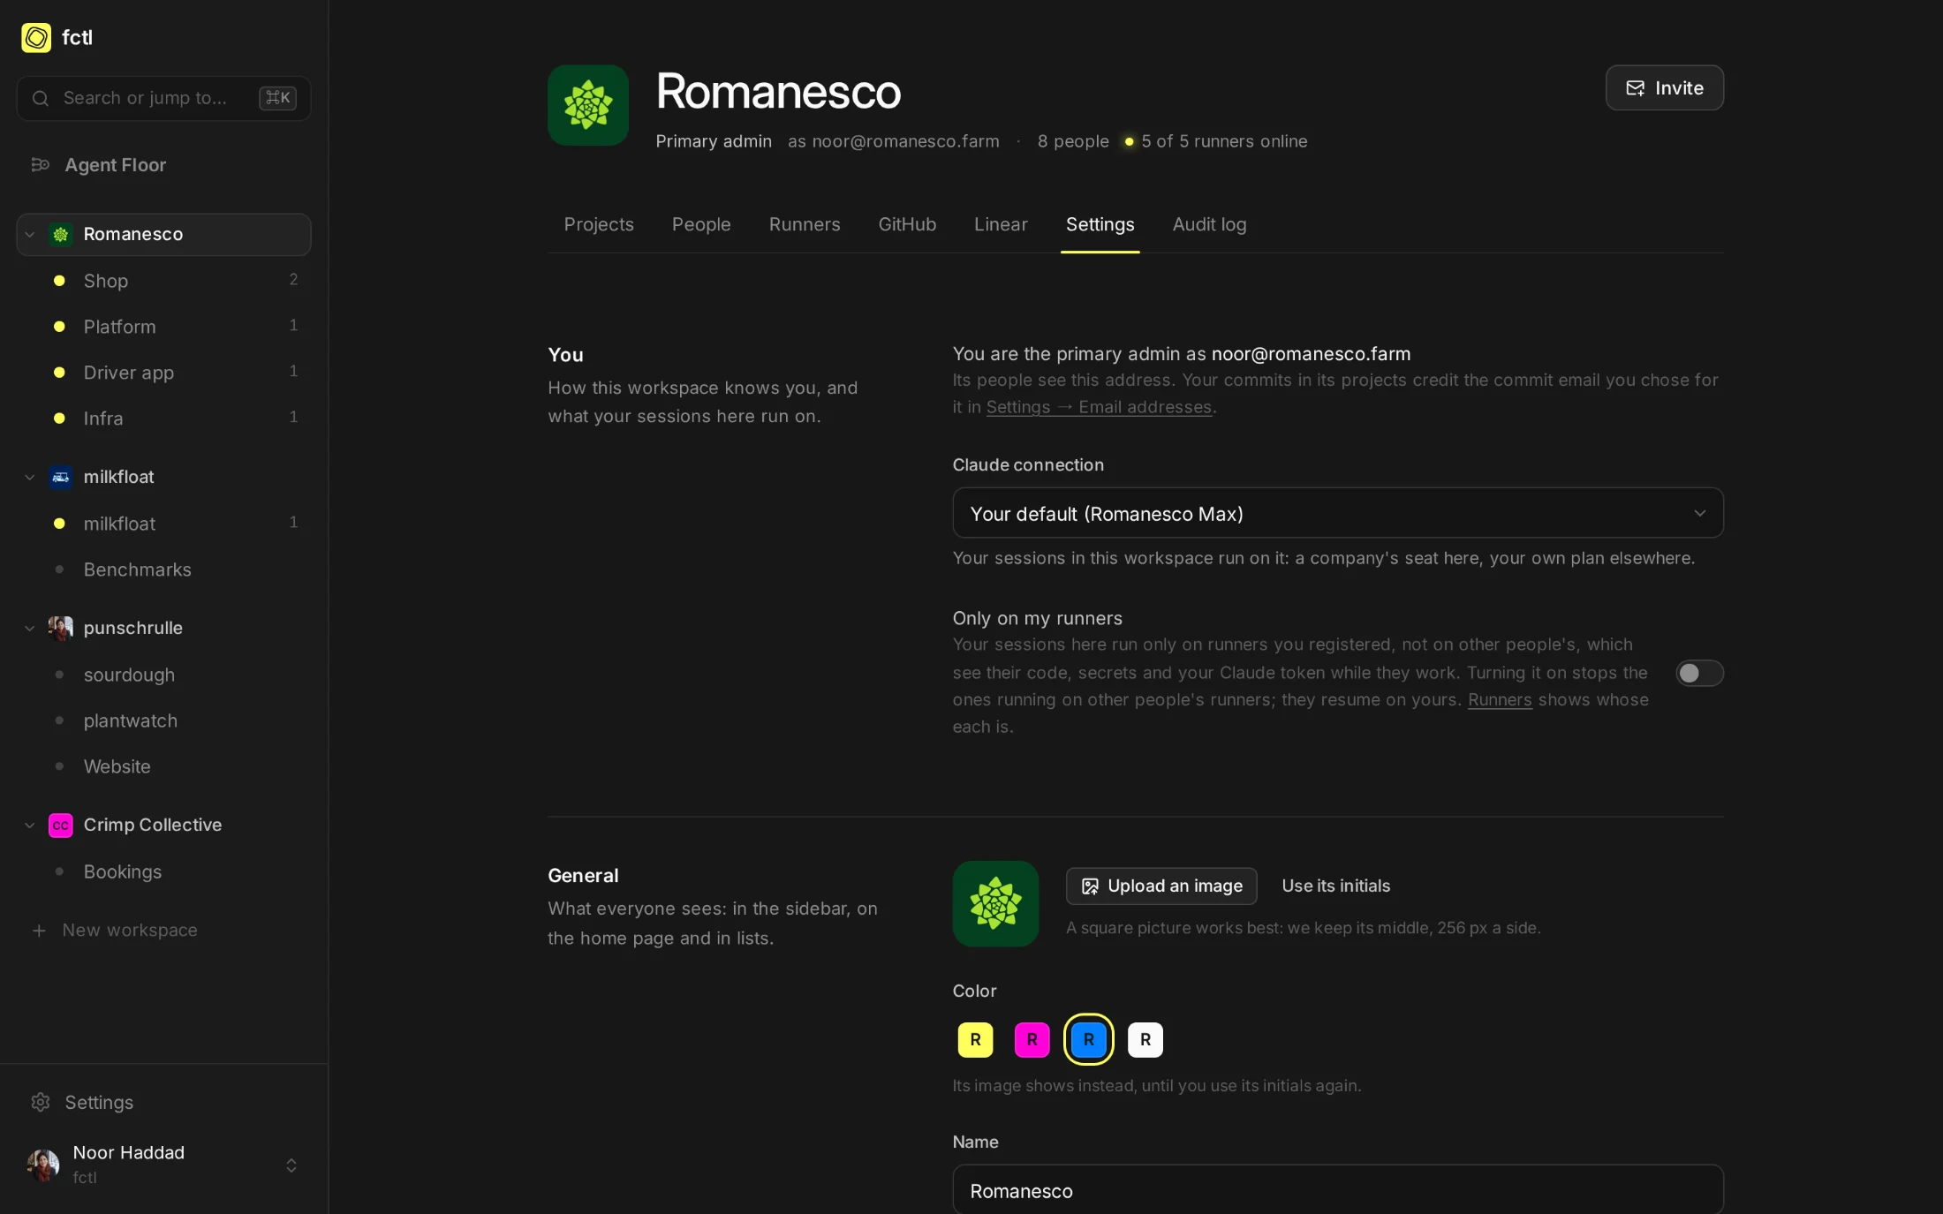Screen dimensions: 1943x1214
Task: Pick the yellow R color swatch
Action: [975, 1040]
